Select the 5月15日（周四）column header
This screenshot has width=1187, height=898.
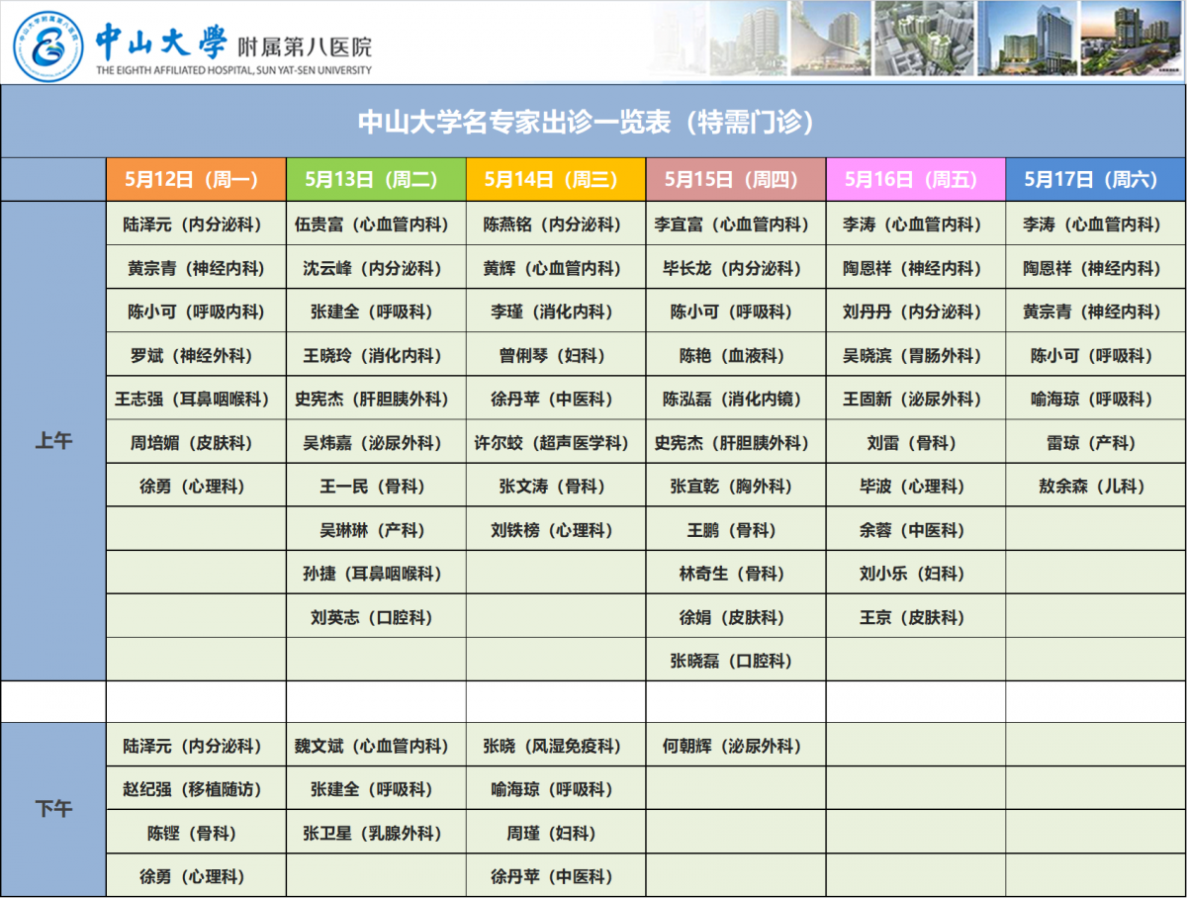click(736, 179)
